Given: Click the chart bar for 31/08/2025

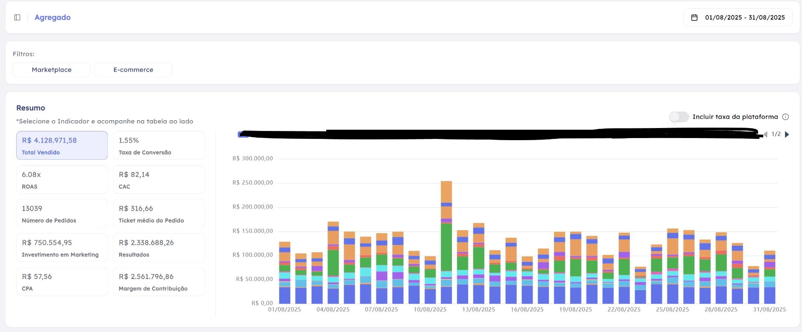Looking at the screenshot, I should [x=770, y=277].
